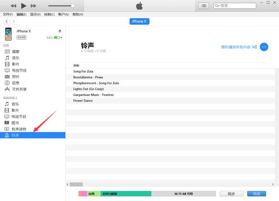Image resolution: width=279 pixels, height=201 pixels.
Task: Eject the iPhone X device
Action: pyautogui.click(x=60, y=31)
